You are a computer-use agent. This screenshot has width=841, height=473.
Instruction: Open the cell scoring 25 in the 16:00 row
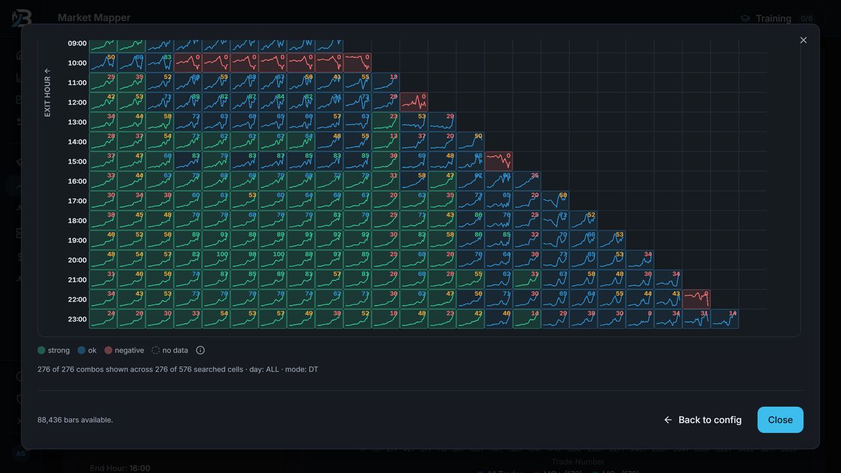click(x=527, y=181)
